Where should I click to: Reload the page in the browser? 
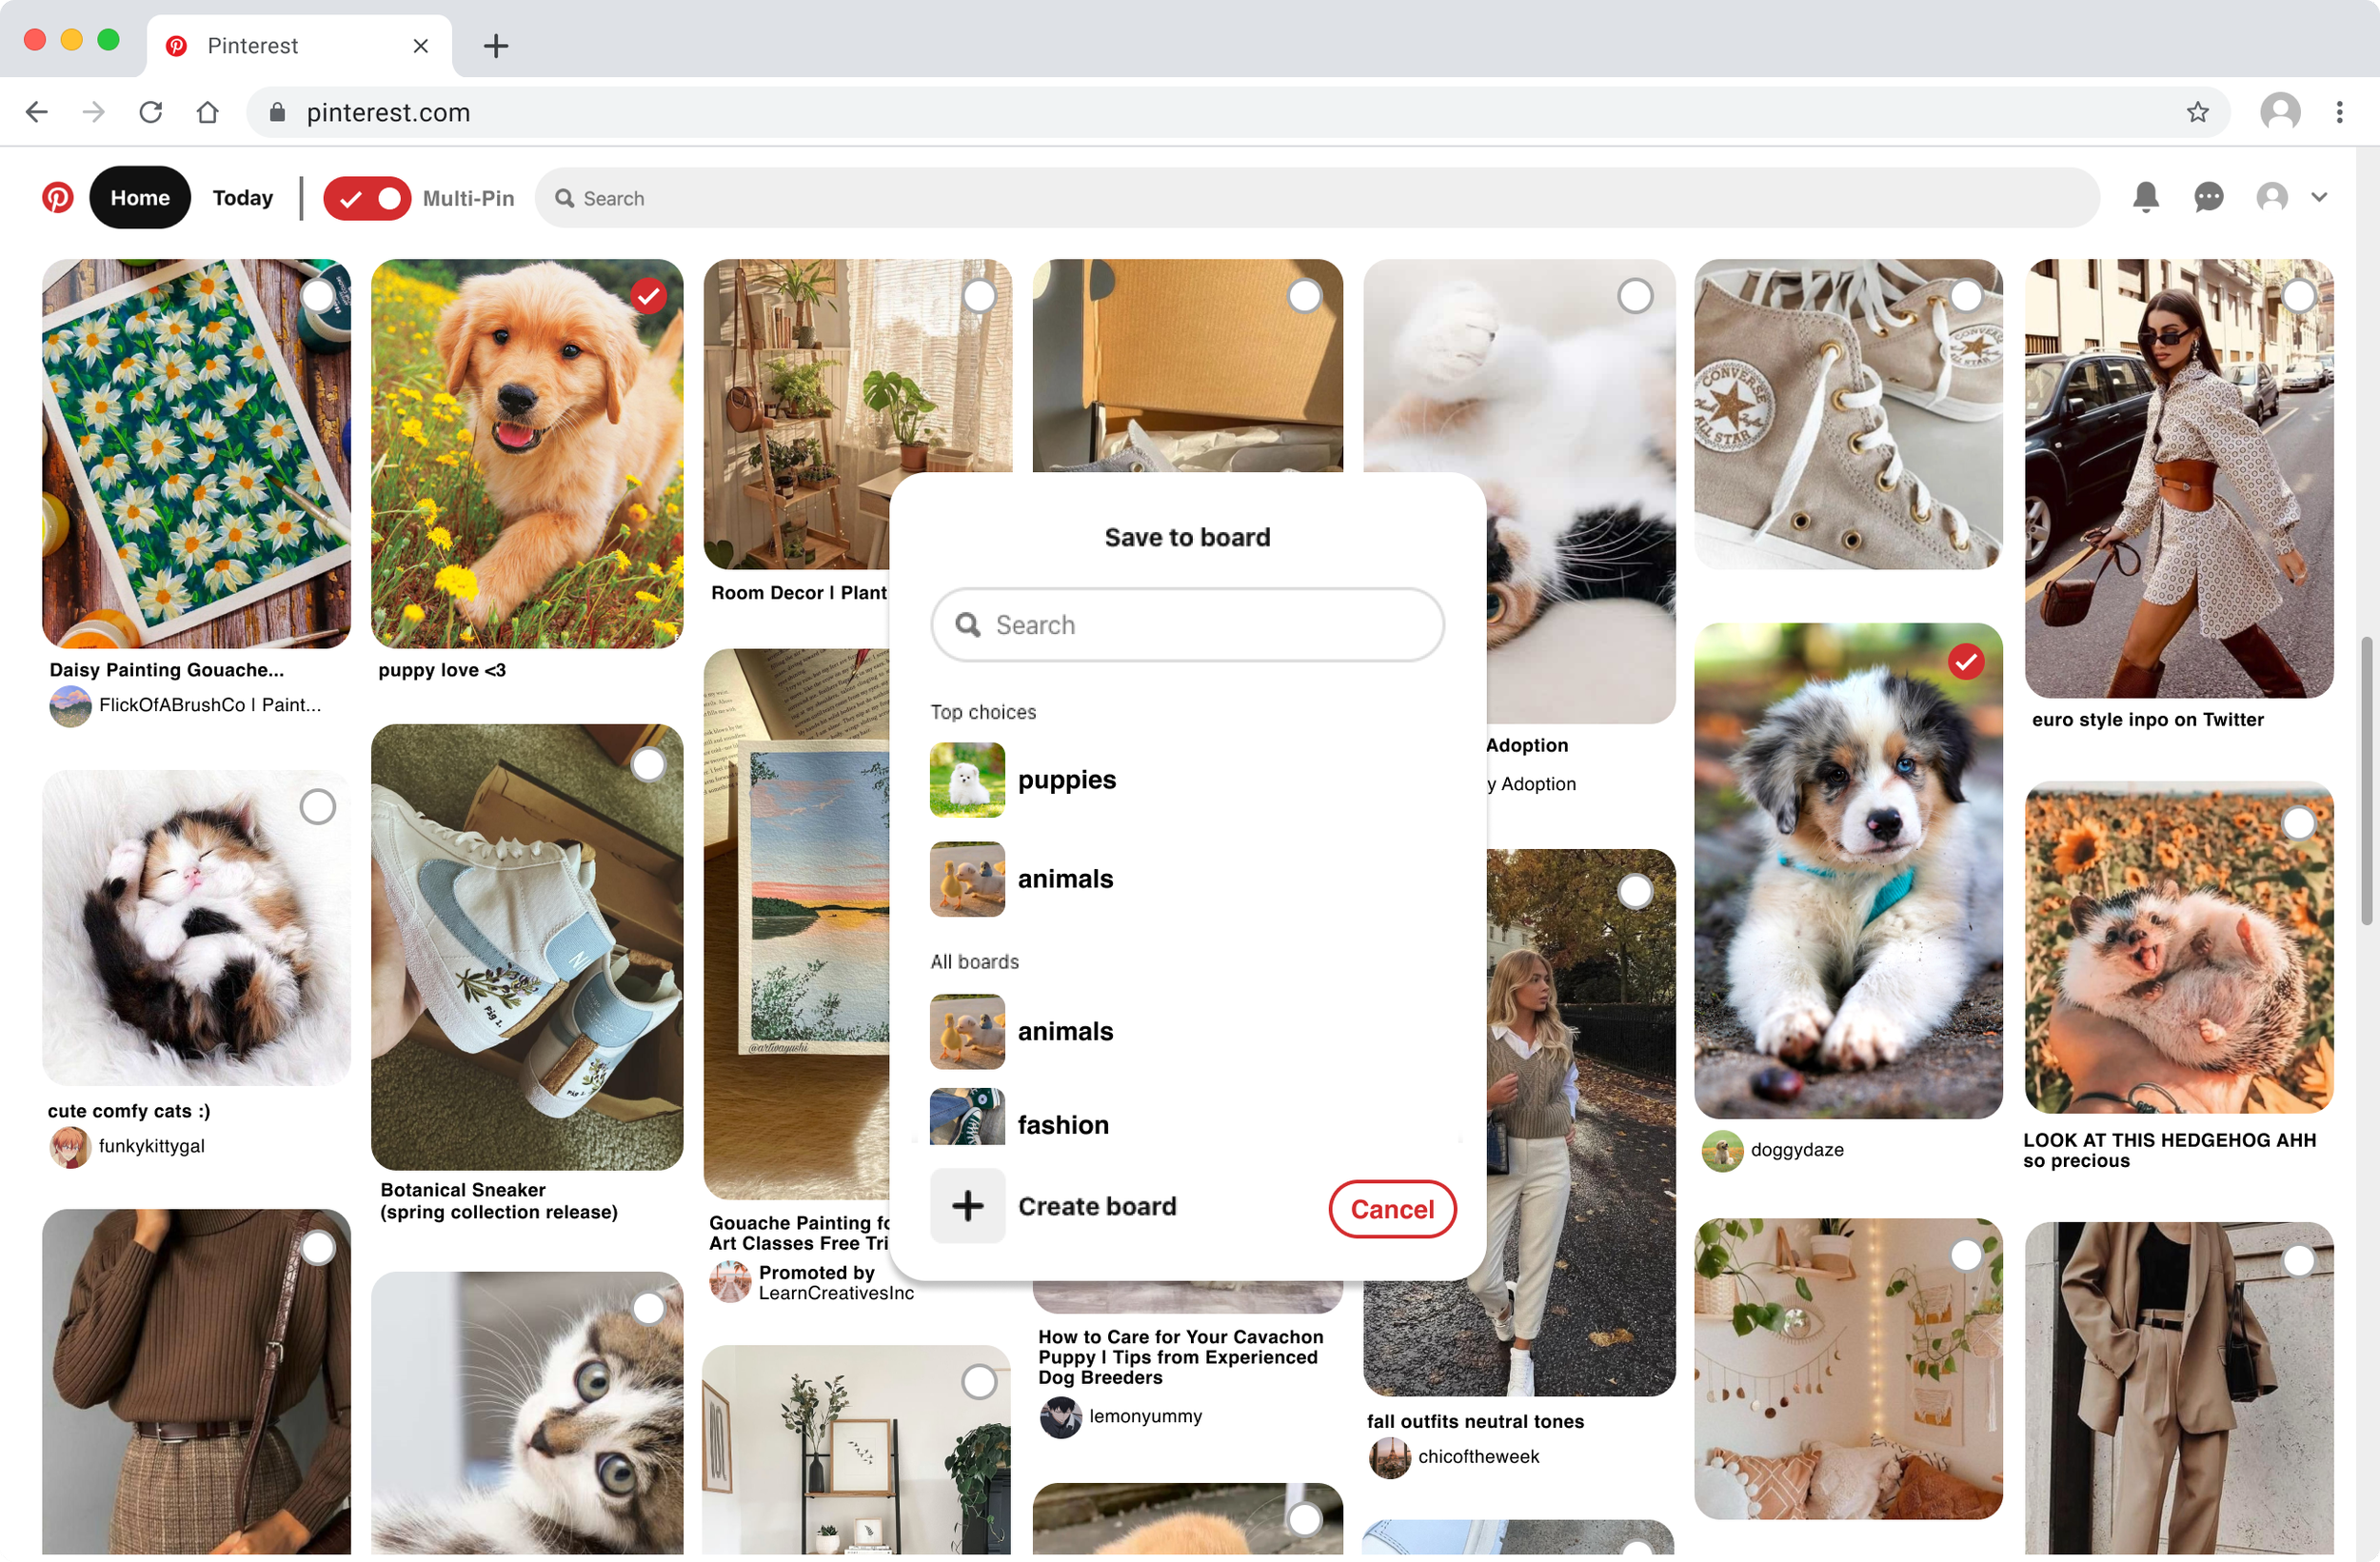coord(151,112)
